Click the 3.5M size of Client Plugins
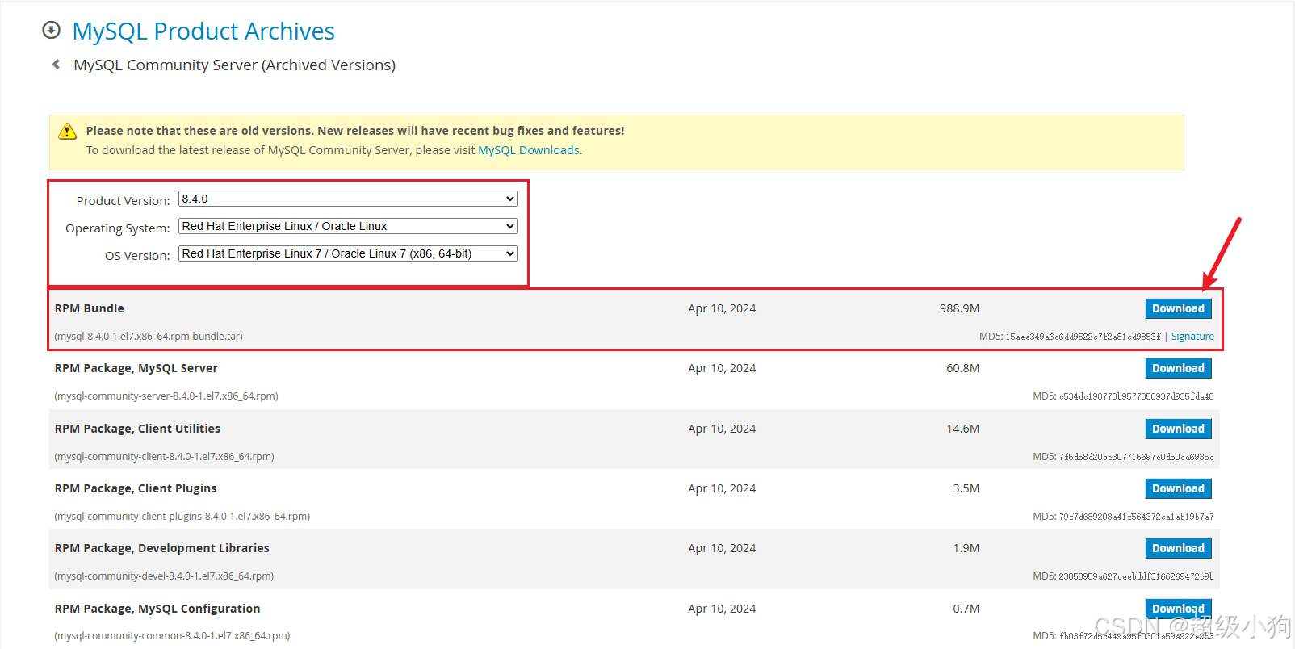This screenshot has height=649, width=1295. click(x=966, y=488)
